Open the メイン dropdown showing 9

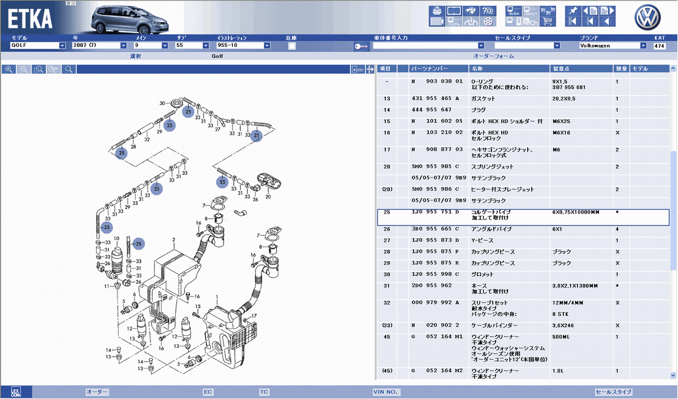pos(151,46)
